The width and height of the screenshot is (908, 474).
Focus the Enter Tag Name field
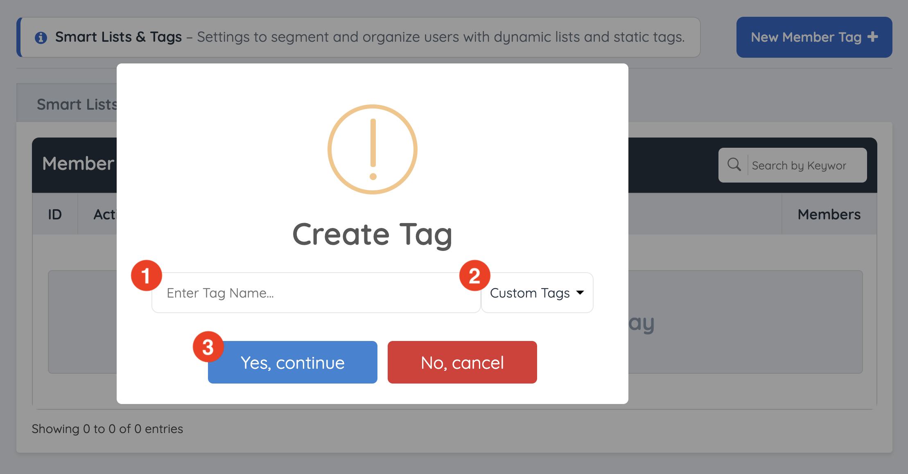click(x=315, y=293)
